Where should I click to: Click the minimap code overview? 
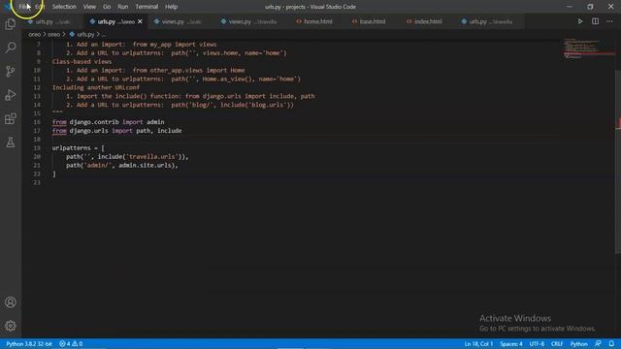click(589, 49)
